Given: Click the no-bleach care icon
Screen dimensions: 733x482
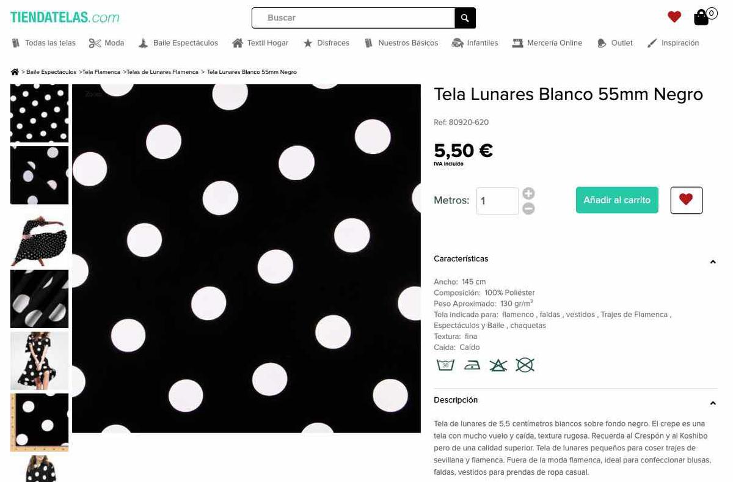Looking at the screenshot, I should click(x=498, y=365).
